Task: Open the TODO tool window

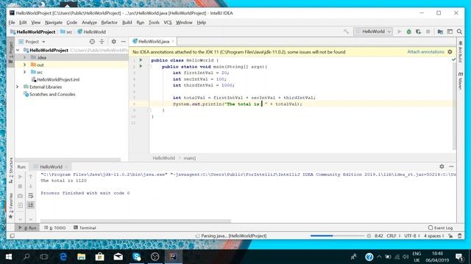Action: click(55, 228)
